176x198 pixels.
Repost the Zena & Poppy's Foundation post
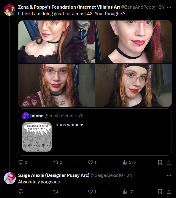click(x=57, y=162)
